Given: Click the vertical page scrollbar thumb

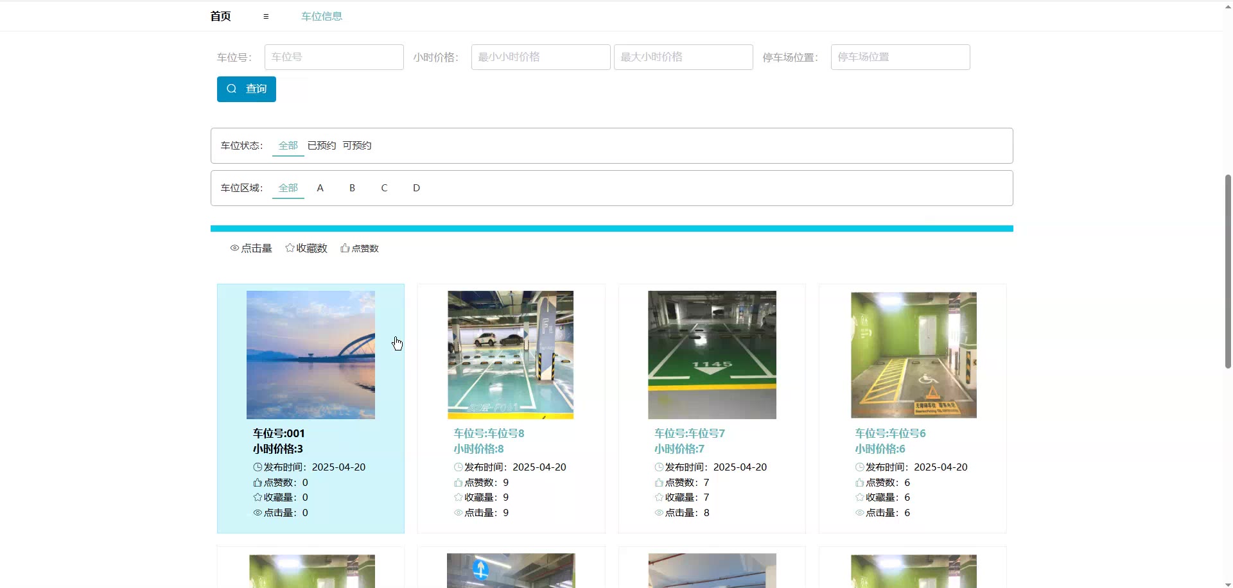Looking at the screenshot, I should 1228,271.
